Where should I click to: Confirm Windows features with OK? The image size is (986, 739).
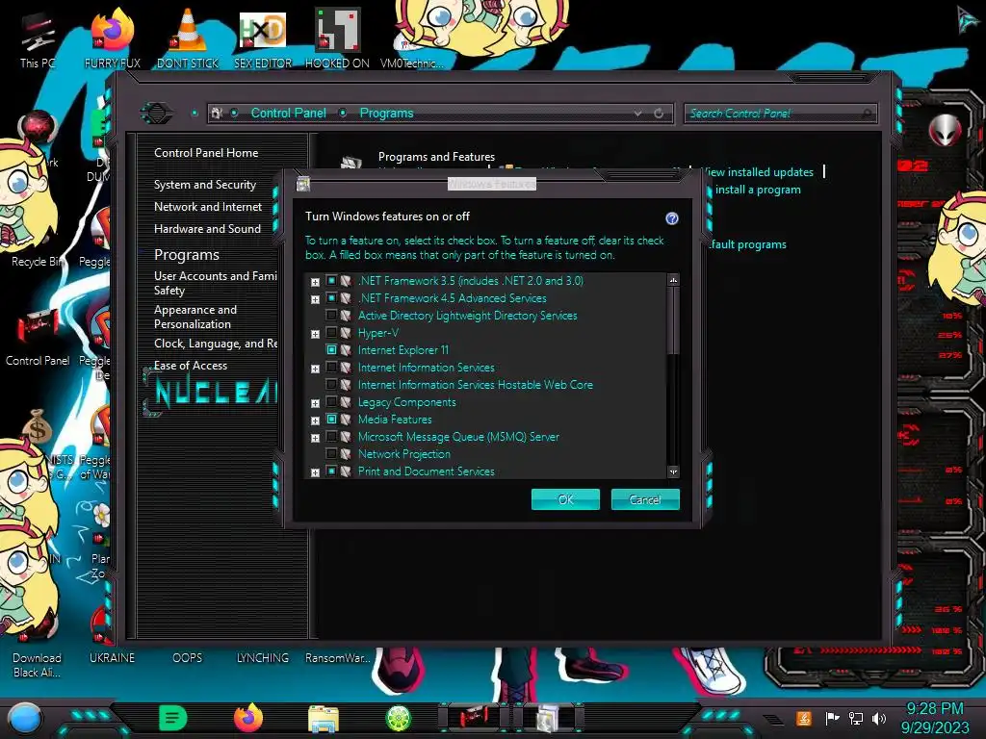[565, 499]
